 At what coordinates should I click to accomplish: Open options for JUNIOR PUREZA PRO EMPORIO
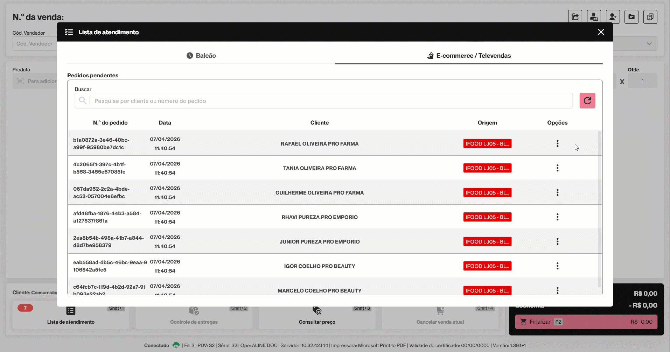(x=557, y=241)
